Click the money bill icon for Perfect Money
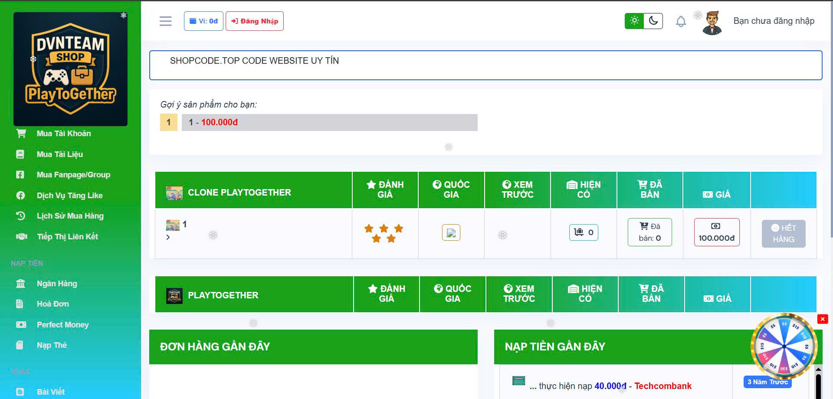Screen dimensions: 833x399 tap(21, 324)
